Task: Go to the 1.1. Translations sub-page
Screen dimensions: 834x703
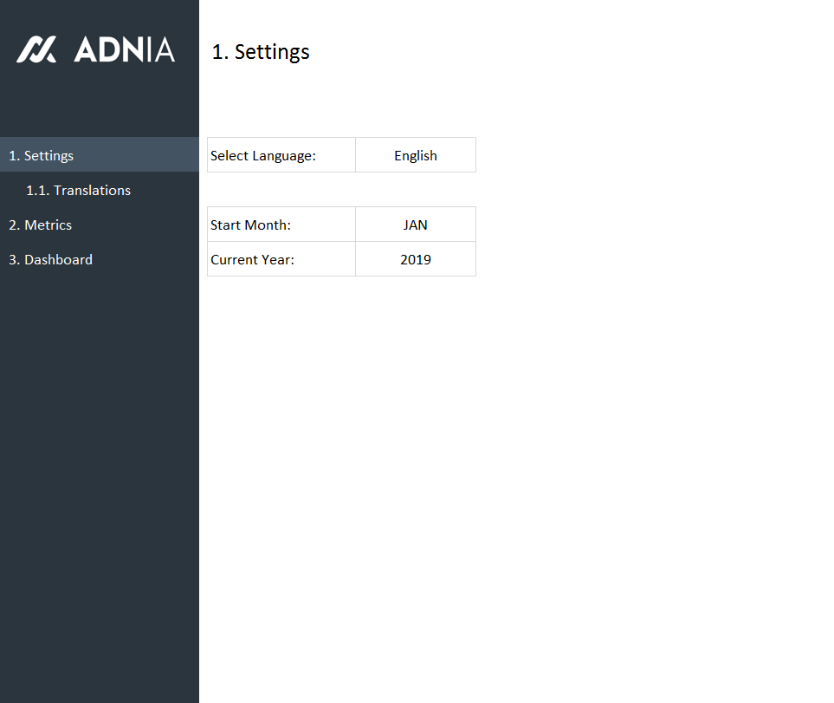Action: point(78,191)
